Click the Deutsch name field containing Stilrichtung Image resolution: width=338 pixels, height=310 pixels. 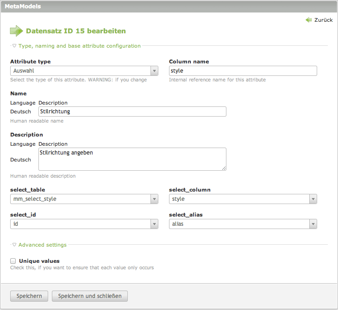click(132, 112)
